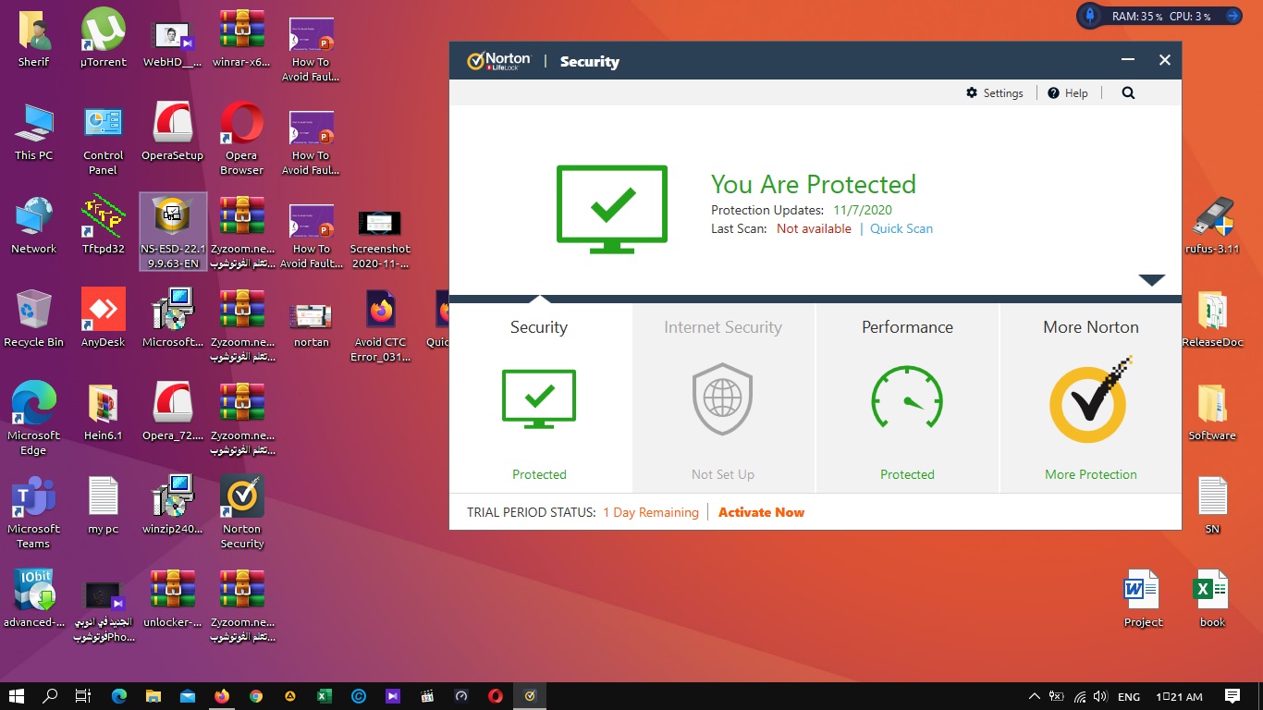Select the rufus-3.11 desktop icon
The height and width of the screenshot is (710, 1263).
point(1212,225)
